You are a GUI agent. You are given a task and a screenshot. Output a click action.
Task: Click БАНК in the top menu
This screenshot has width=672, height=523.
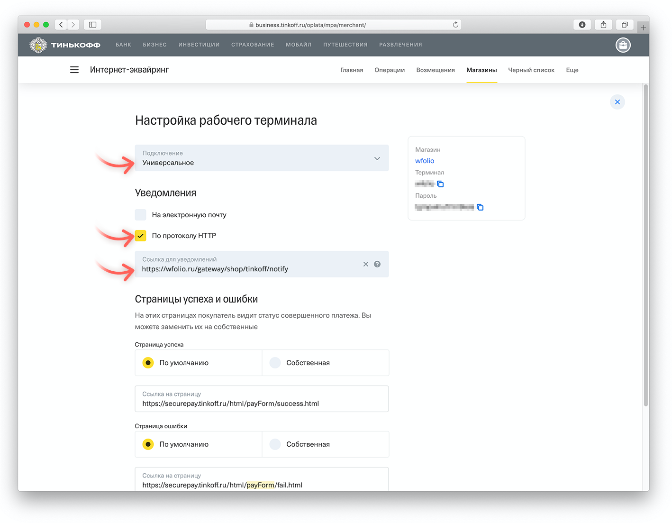point(123,45)
